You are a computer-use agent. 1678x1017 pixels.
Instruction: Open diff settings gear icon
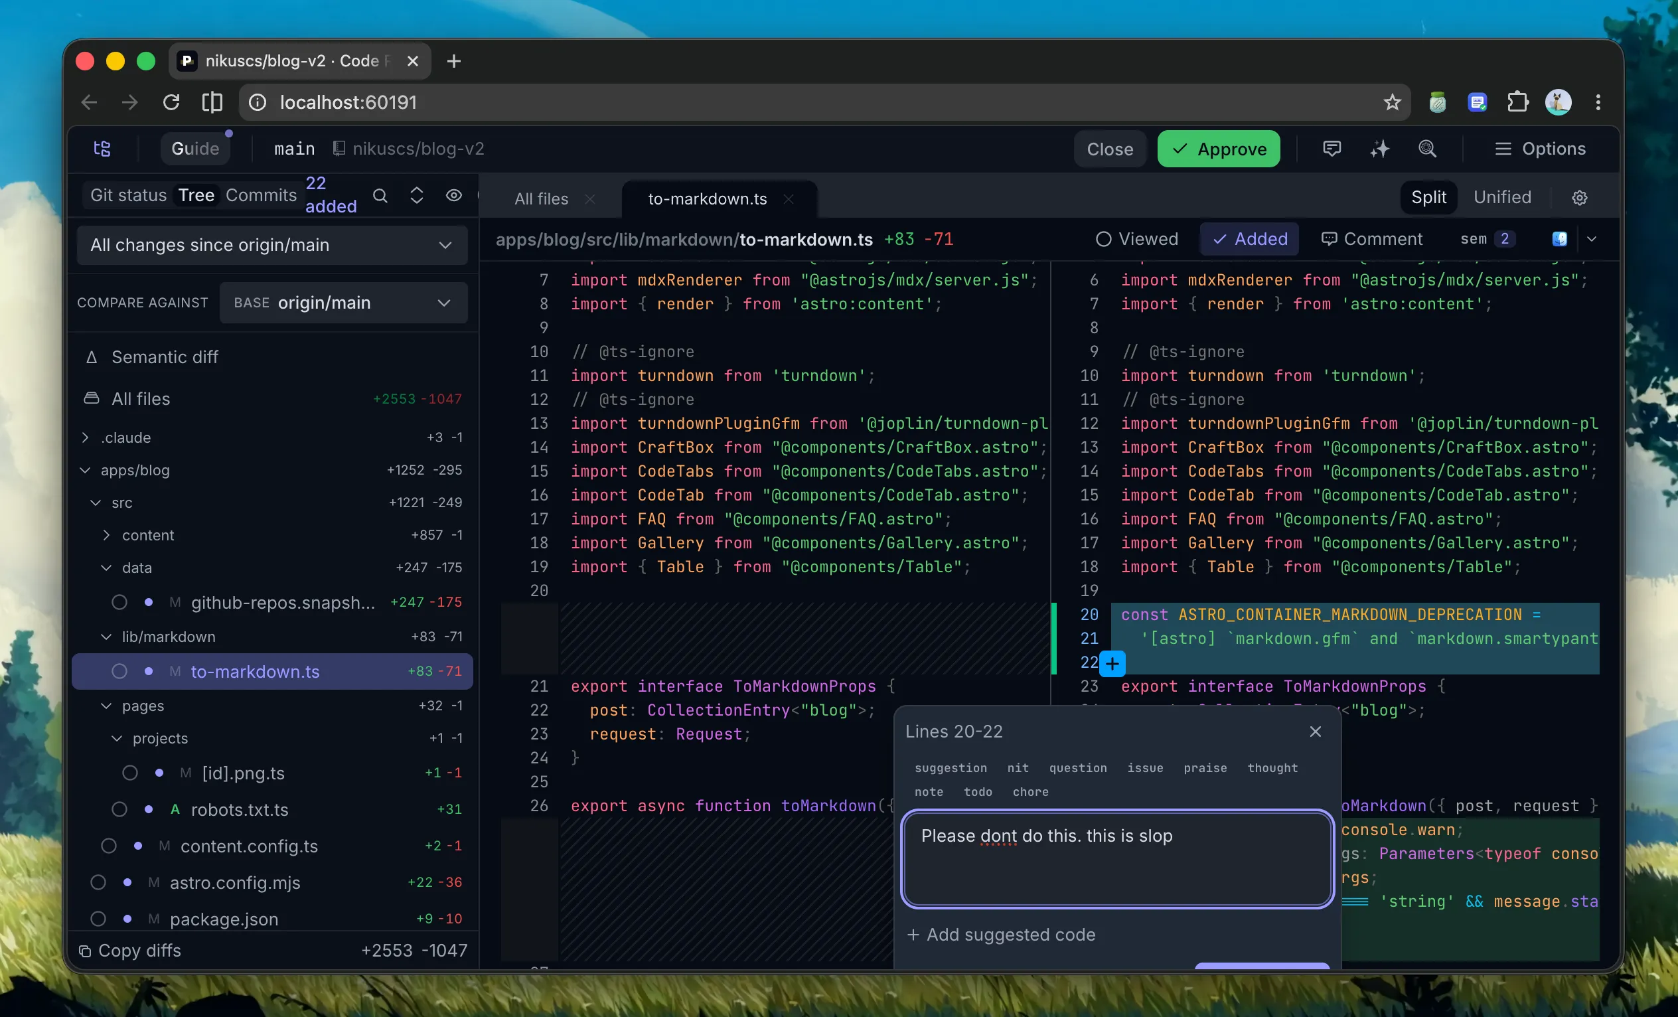1579,198
